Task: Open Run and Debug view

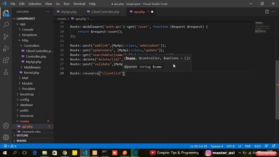Action: point(6,48)
